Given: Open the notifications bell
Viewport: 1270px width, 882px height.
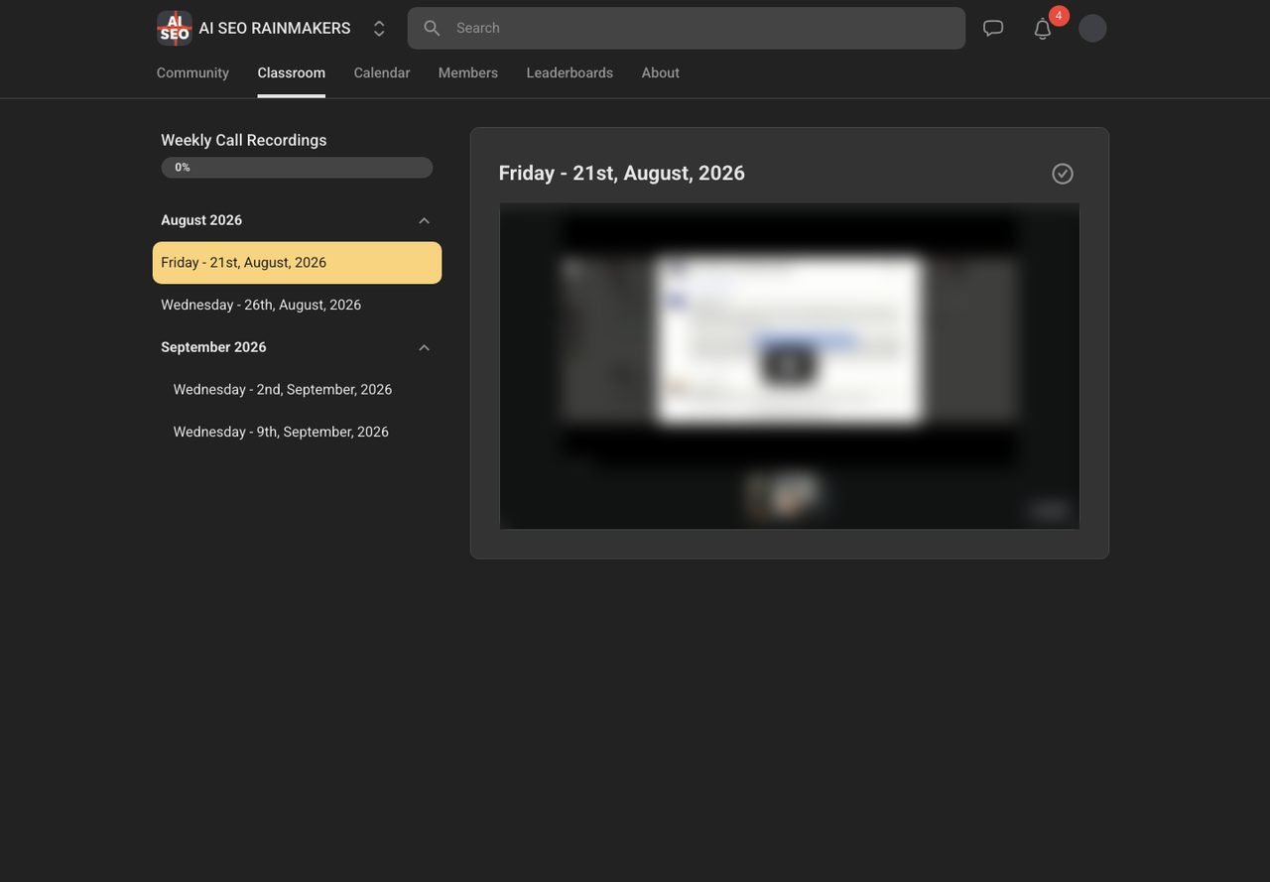Looking at the screenshot, I should point(1043,29).
